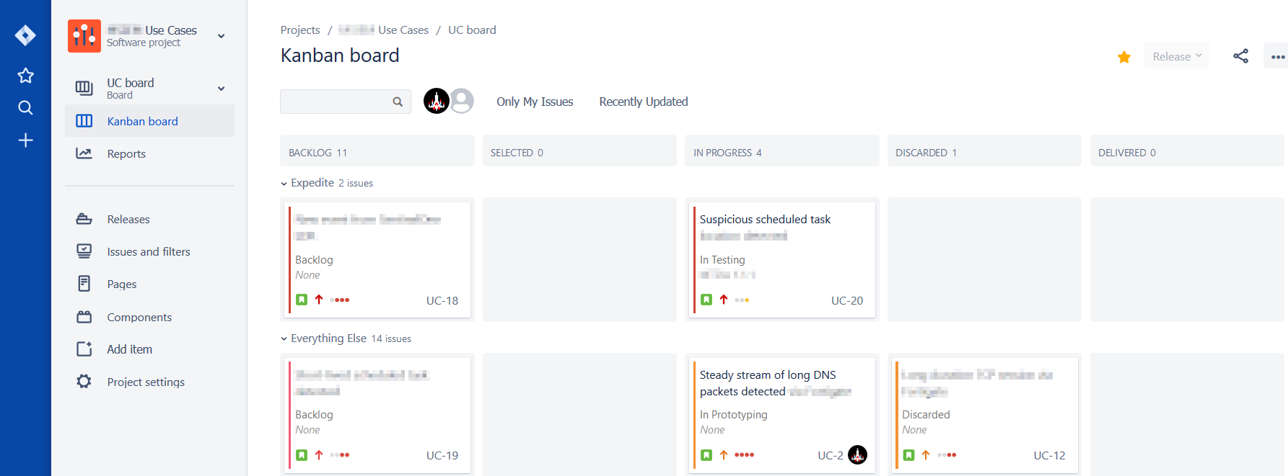Open search from the sidebar magnifier icon

25,108
